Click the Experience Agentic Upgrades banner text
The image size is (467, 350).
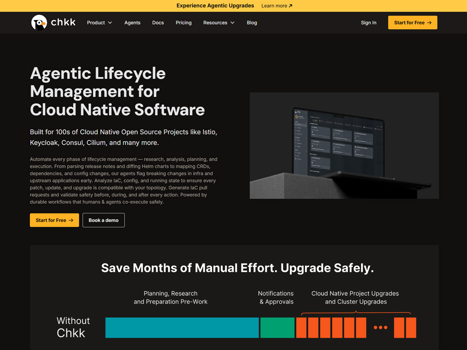(215, 6)
